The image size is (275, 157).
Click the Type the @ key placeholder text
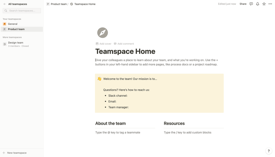point(118,132)
